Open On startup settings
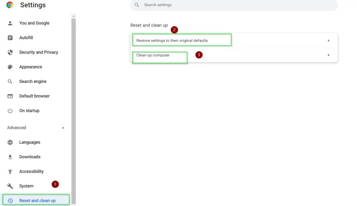357x206 pixels. click(29, 111)
